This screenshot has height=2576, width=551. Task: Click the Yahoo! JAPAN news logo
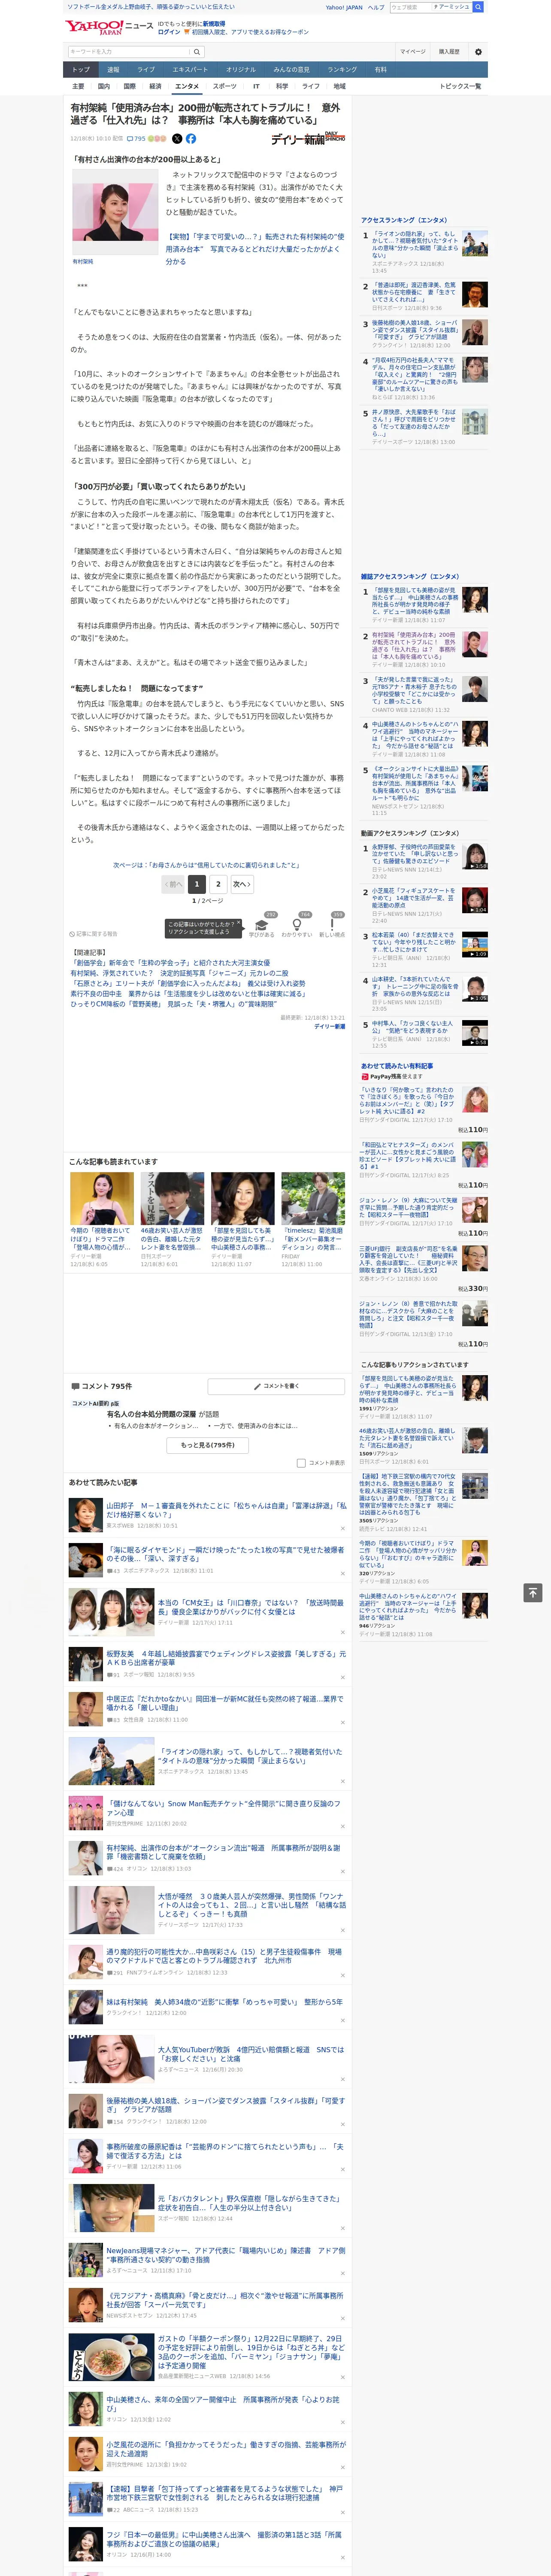point(109,27)
